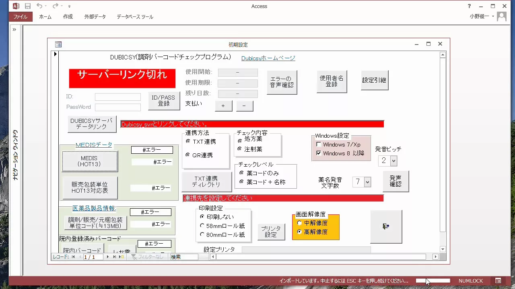Click the minus payment button
The height and width of the screenshot is (289, 515).
(x=245, y=106)
